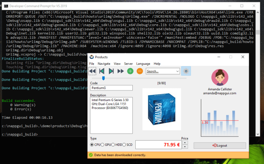Click Command Prompt scrollbar up arrow
The image size is (264, 164).
pyautogui.click(x=257, y=12)
